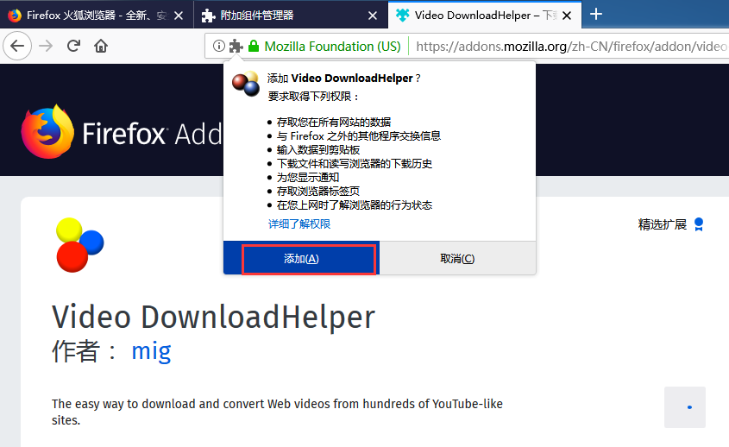
Task: Click the permission 存取浏览器标签页
Action: [x=318, y=192]
